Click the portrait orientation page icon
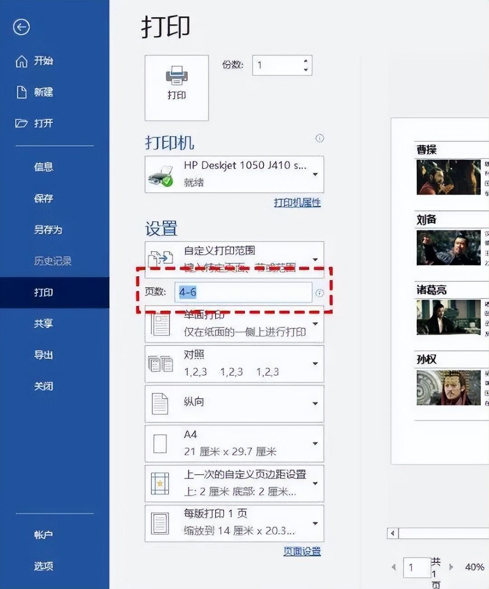The image size is (489, 589). click(x=160, y=403)
